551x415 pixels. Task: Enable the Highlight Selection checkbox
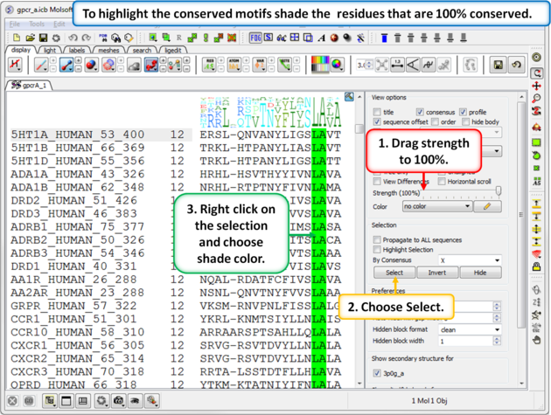coord(378,249)
